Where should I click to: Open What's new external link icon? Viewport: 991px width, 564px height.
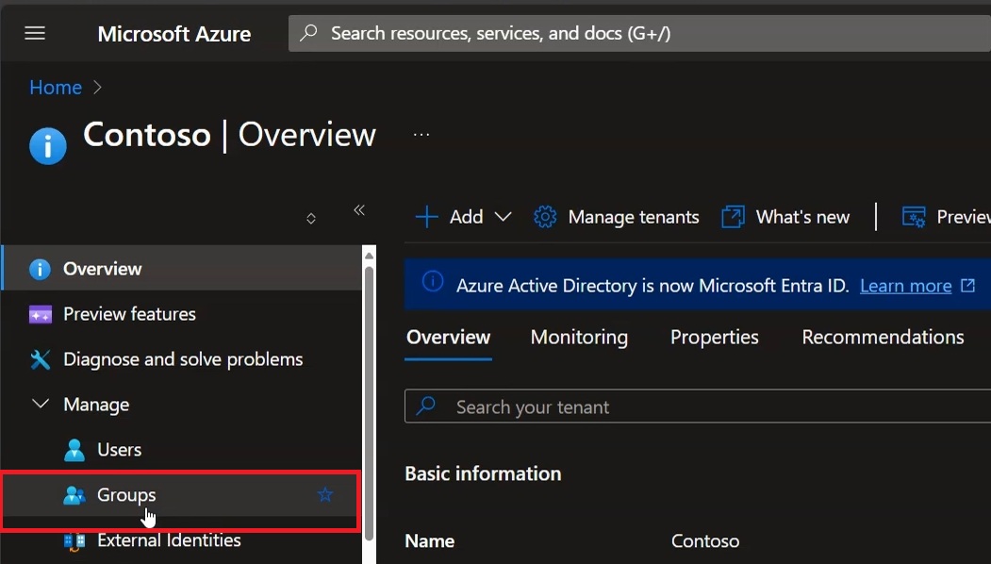[734, 217]
